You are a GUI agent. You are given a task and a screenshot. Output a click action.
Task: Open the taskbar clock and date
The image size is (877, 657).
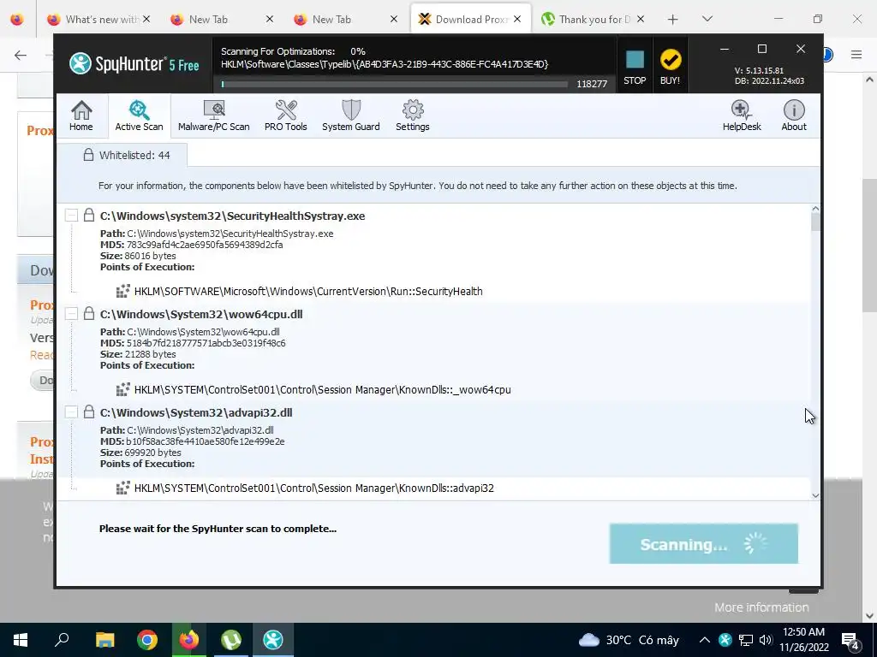click(x=803, y=640)
